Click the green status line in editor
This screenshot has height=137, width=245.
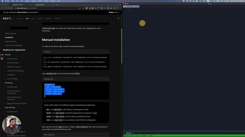tap(184, 135)
